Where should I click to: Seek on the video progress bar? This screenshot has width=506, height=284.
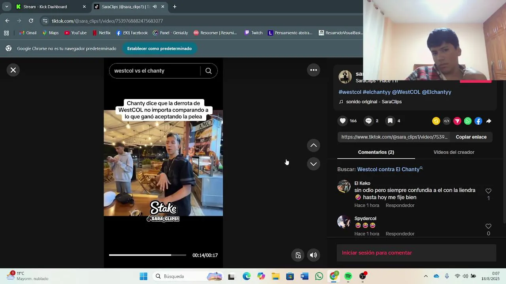pyautogui.click(x=147, y=255)
